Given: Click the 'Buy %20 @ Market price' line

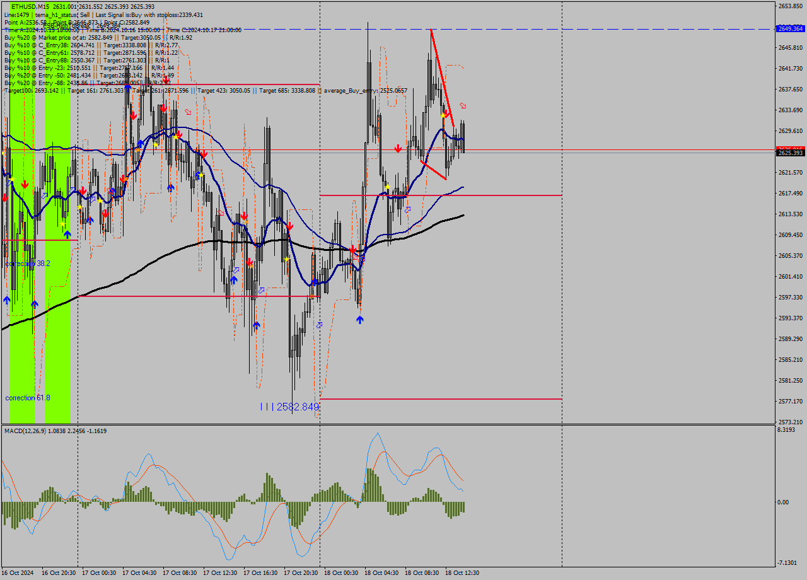Looking at the screenshot, I should point(98,37).
